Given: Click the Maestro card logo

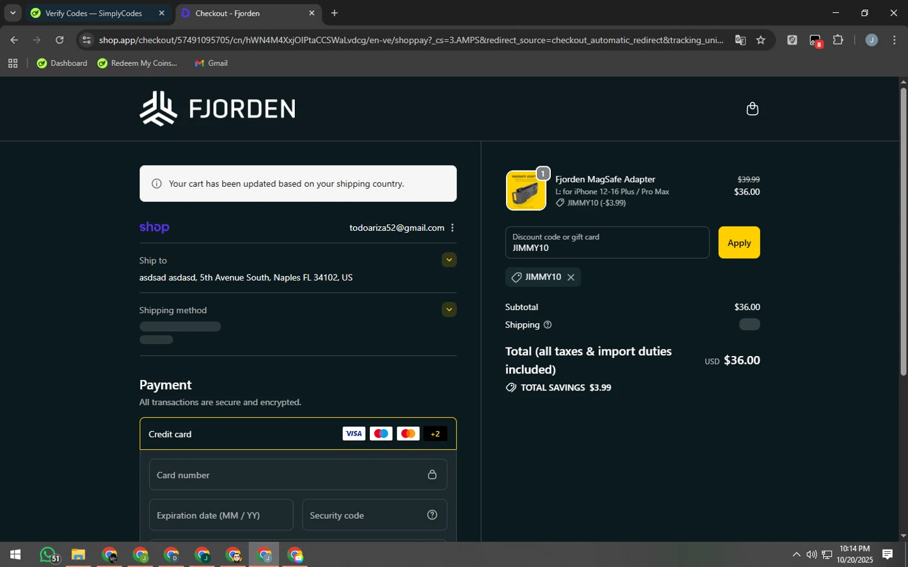Looking at the screenshot, I should coord(381,433).
